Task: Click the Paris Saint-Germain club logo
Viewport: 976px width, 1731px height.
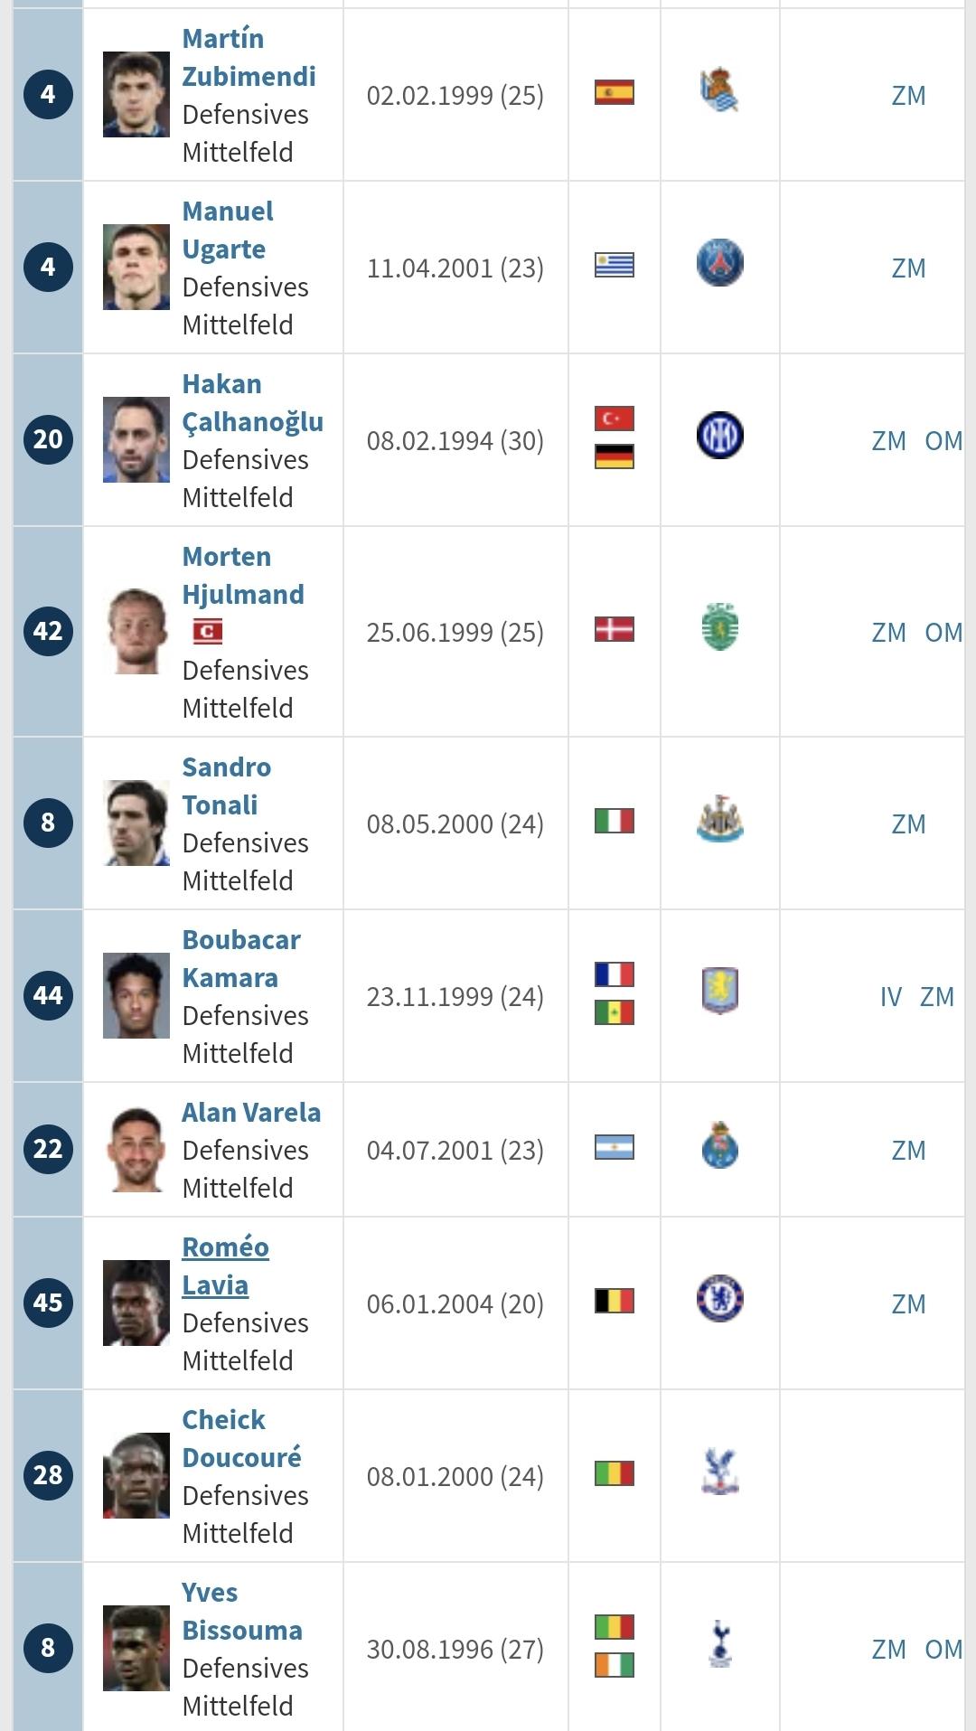Action: click(x=719, y=263)
